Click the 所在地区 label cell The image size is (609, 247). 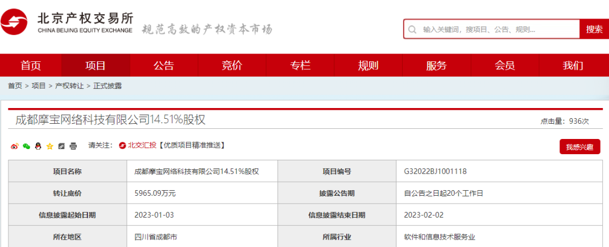pyautogui.click(x=68, y=236)
